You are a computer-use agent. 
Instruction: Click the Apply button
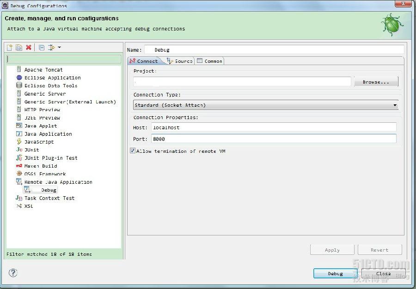click(332, 250)
